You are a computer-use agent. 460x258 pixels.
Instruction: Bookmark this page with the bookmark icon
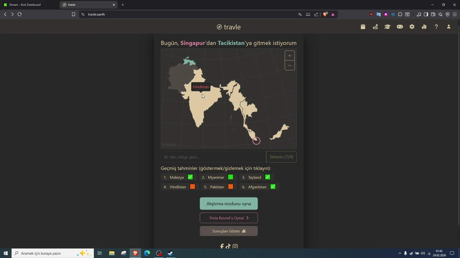[x=73, y=14]
